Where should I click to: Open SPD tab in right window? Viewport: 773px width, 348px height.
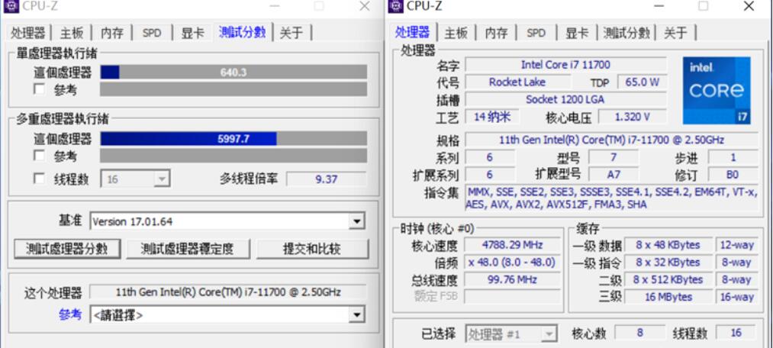tap(536, 33)
